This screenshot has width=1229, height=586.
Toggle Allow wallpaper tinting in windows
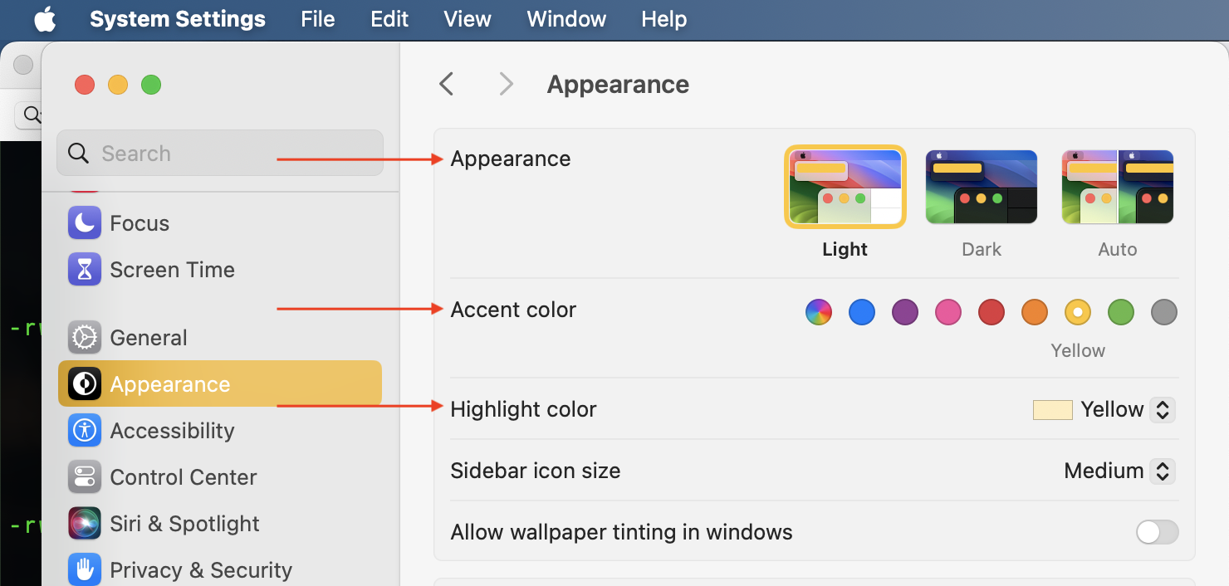pyautogui.click(x=1157, y=532)
